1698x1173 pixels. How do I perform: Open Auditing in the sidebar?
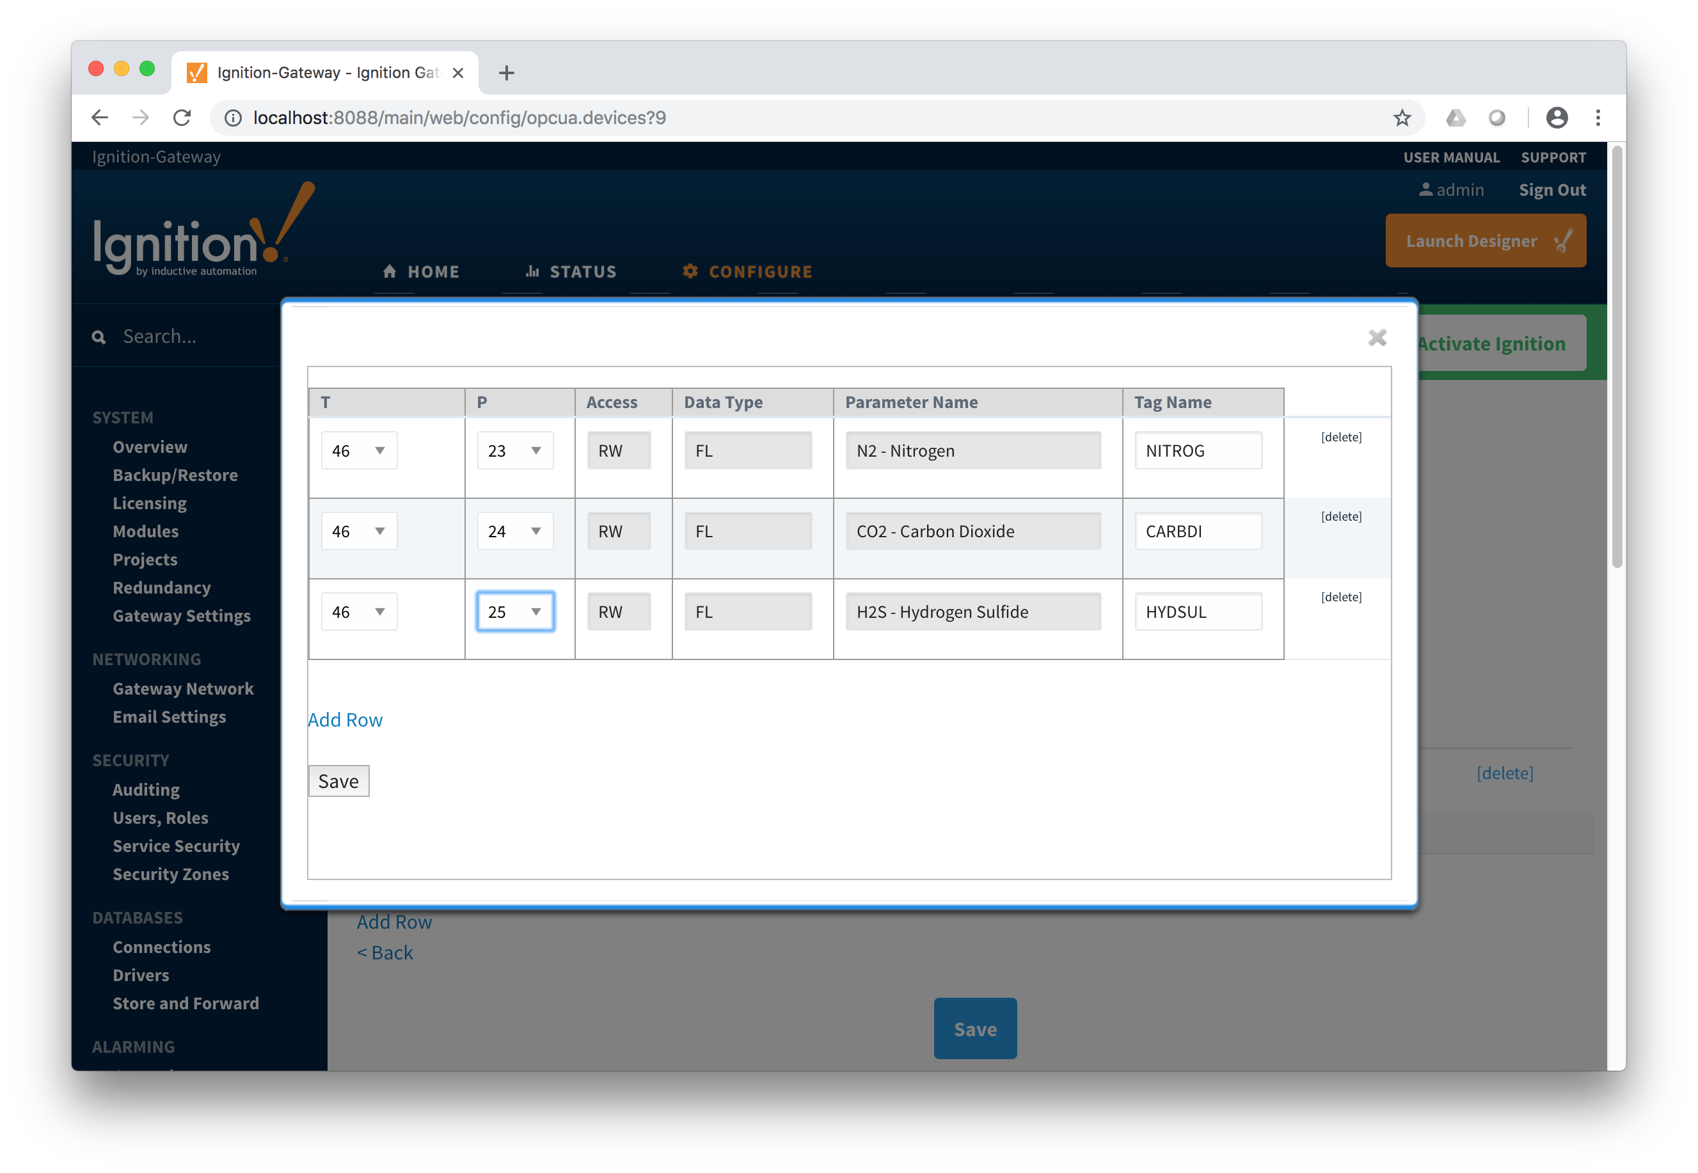(145, 789)
